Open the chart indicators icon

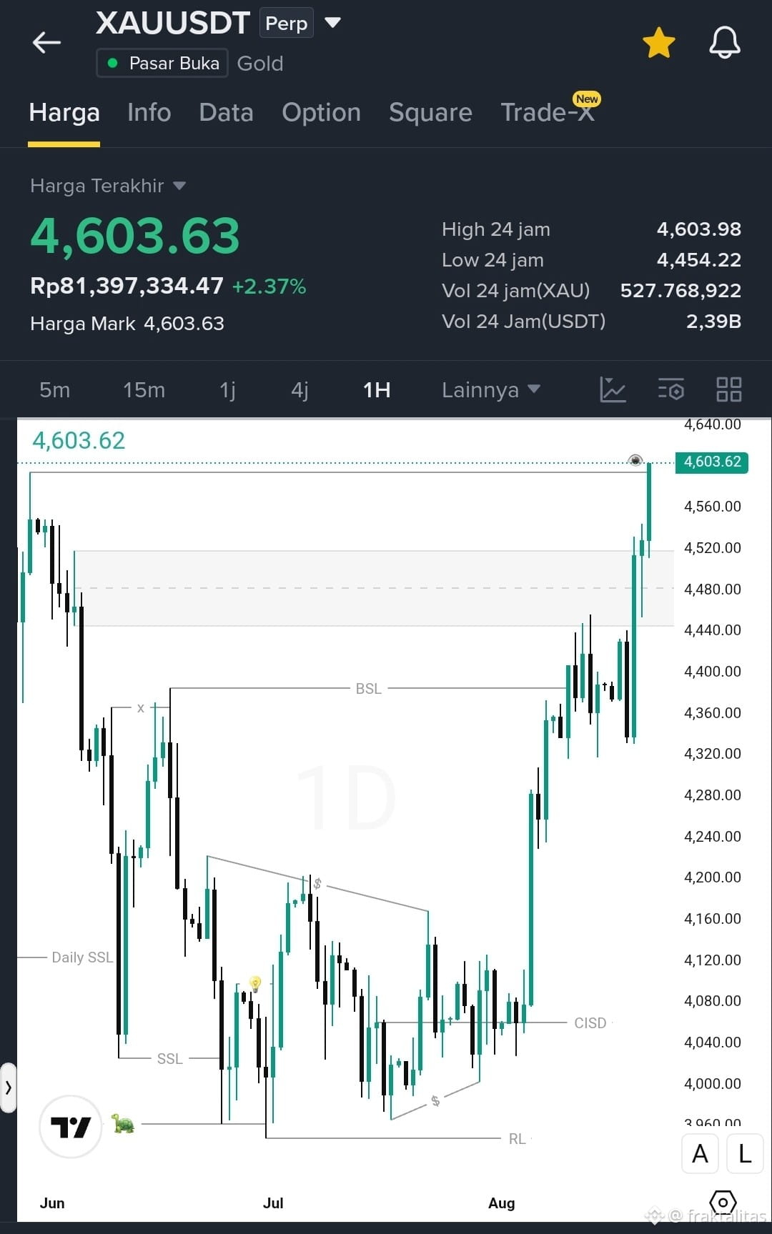click(613, 389)
